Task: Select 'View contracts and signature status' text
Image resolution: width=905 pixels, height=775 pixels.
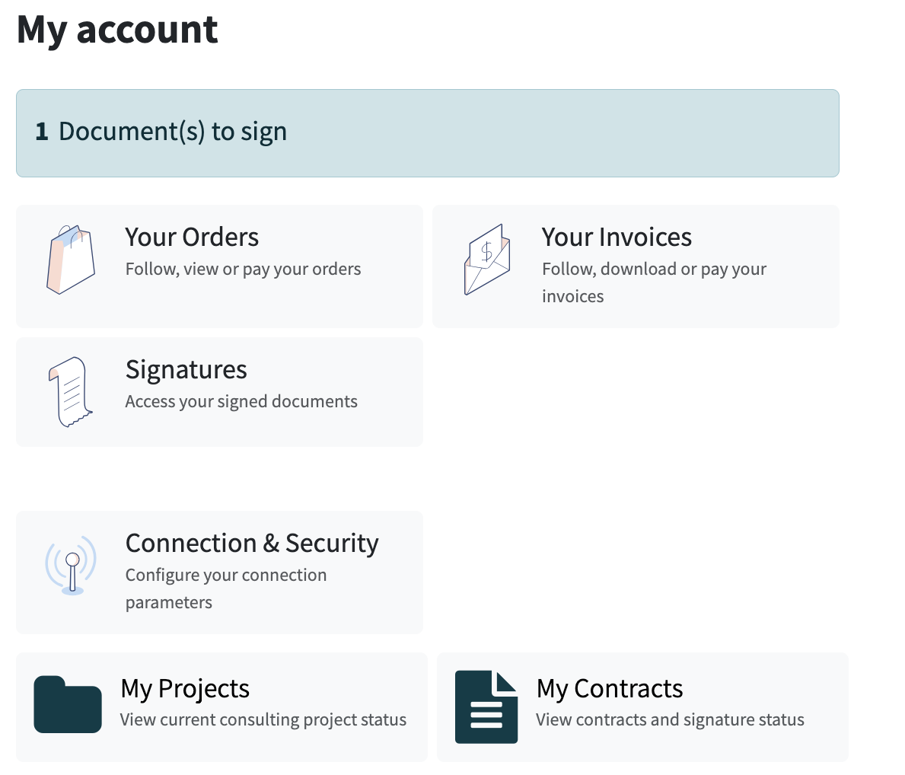Action: click(670, 720)
